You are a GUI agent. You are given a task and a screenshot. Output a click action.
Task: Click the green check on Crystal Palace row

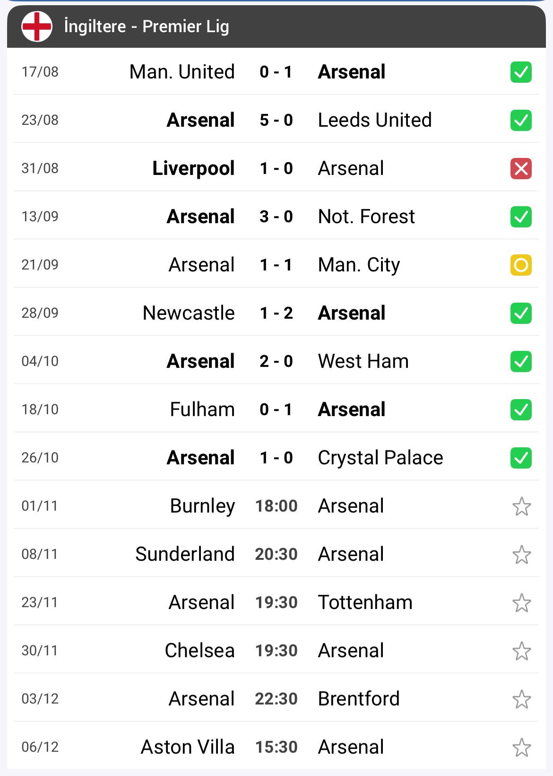pyautogui.click(x=521, y=458)
